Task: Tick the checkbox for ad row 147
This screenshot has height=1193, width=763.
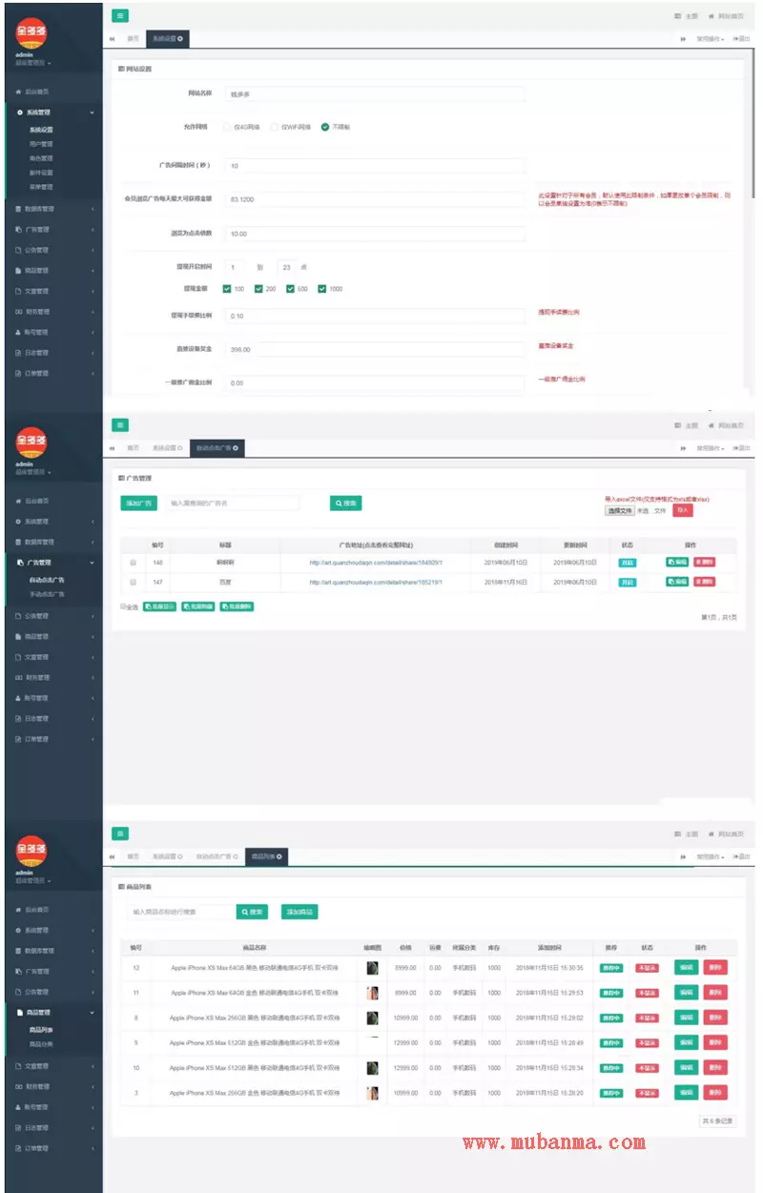Action: [133, 581]
